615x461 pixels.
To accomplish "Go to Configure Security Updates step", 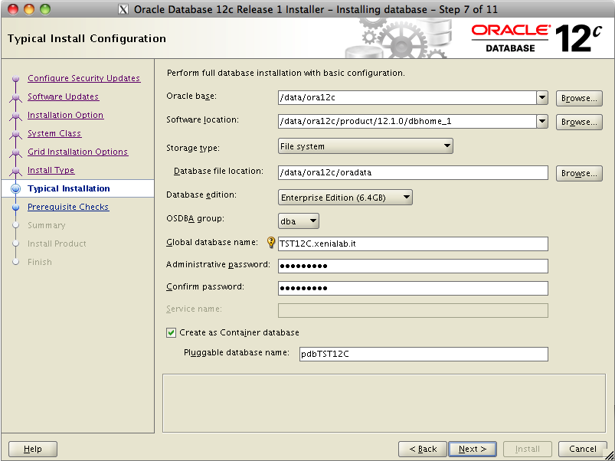I will coord(84,78).
